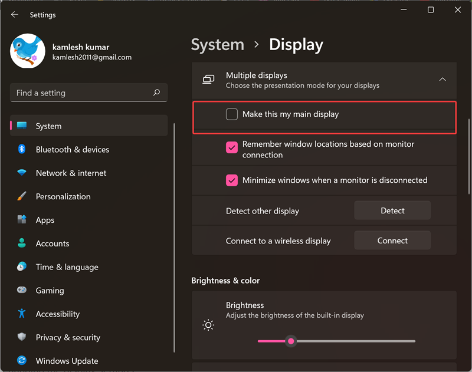The height and width of the screenshot is (372, 472).
Task: Open the Windows Update icon
Action: click(x=22, y=361)
